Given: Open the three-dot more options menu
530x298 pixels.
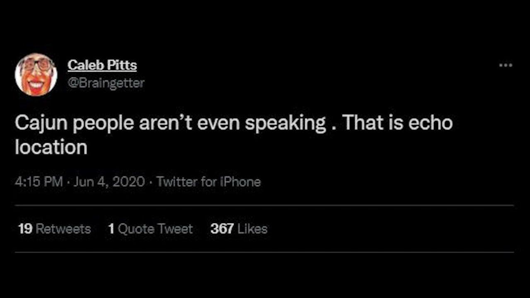Looking at the screenshot, I should [x=506, y=65].
